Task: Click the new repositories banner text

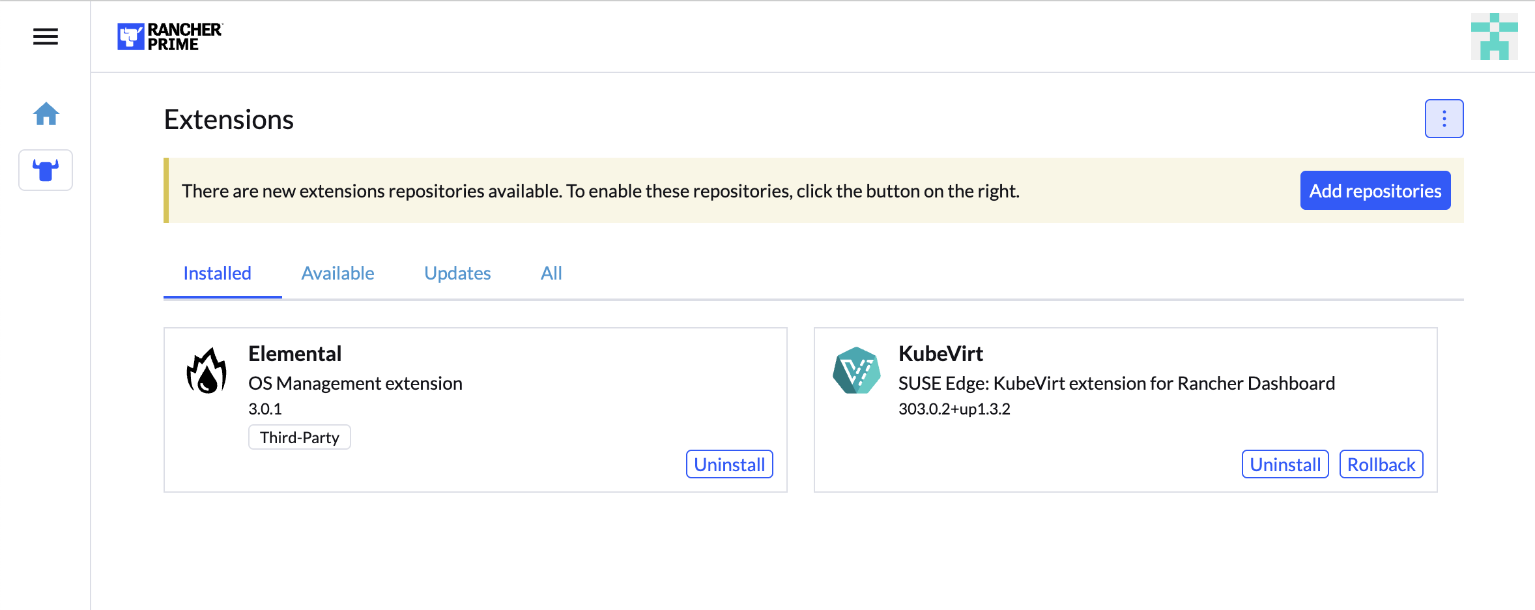Action: 600,191
